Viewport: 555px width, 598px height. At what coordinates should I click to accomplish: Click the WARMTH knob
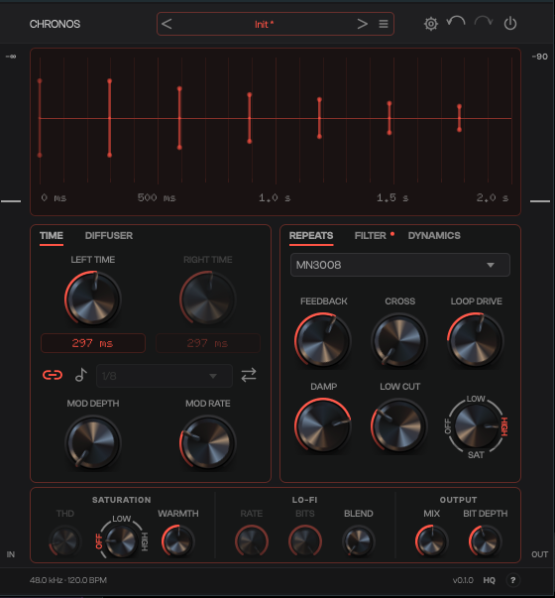point(178,540)
